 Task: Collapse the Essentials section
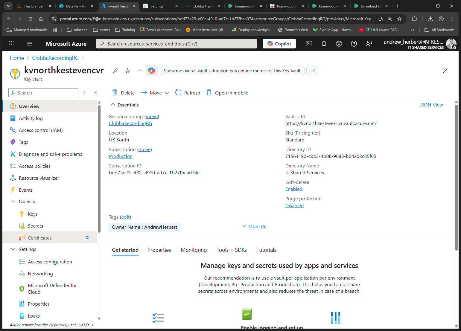pos(113,105)
